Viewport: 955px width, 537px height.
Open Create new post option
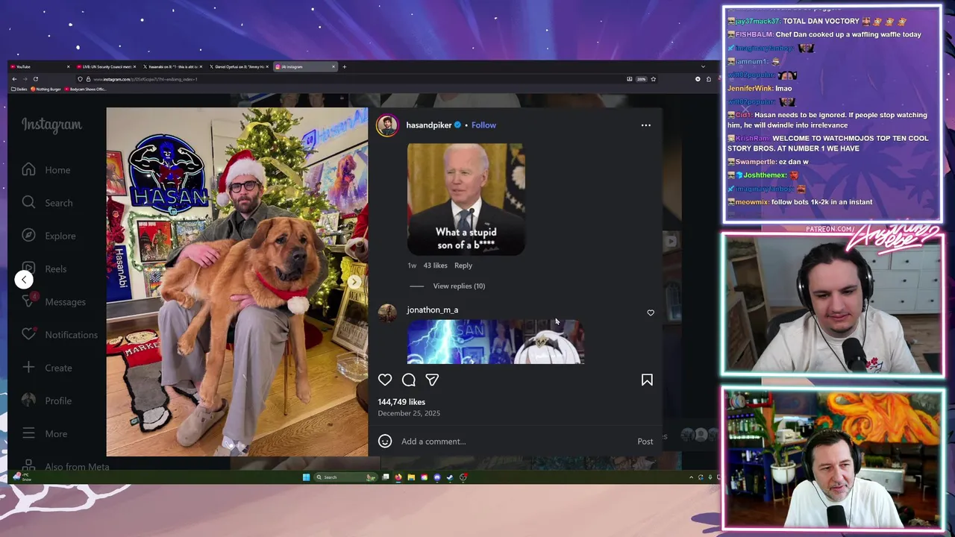click(47, 368)
